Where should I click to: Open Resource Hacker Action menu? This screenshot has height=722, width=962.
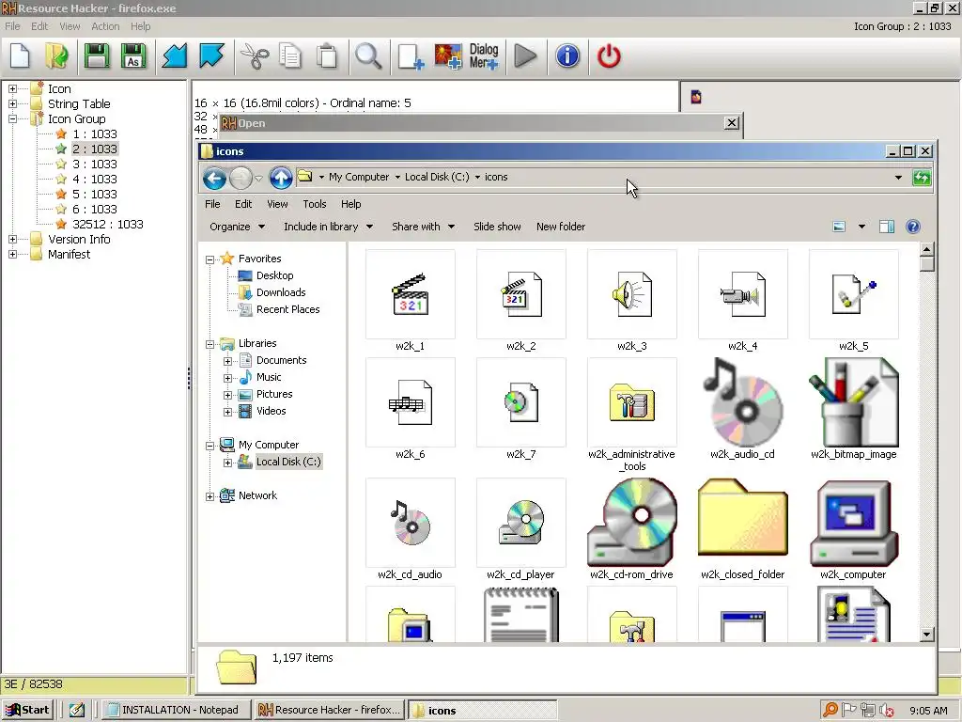coord(105,26)
